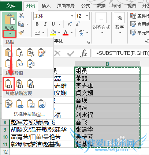This screenshot has width=149, height=155.
Task: Click the Cut scissors icon
Action: click(21, 16)
